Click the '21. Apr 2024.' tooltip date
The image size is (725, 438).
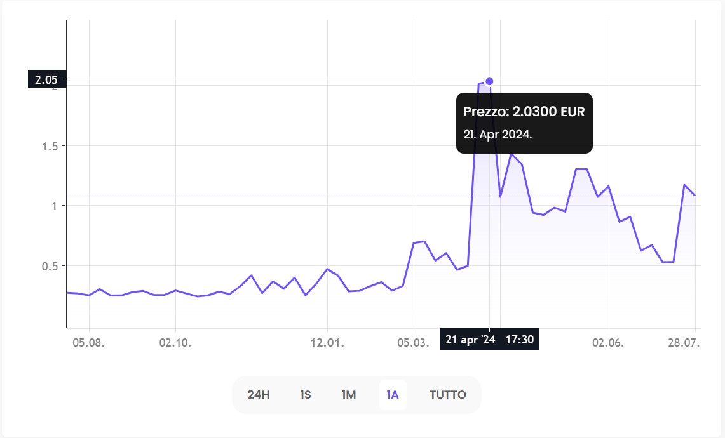[498, 135]
